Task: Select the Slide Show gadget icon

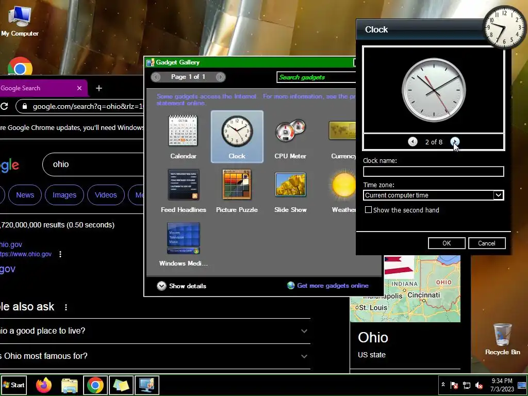Action: coord(290,185)
